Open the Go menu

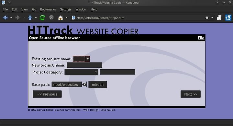(34, 9)
